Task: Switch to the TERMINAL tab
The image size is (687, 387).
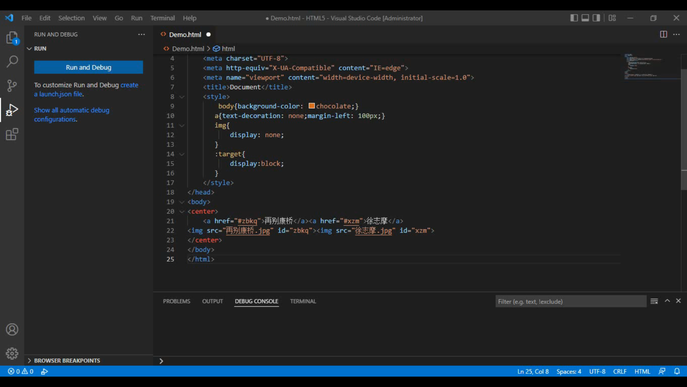Action: click(303, 301)
